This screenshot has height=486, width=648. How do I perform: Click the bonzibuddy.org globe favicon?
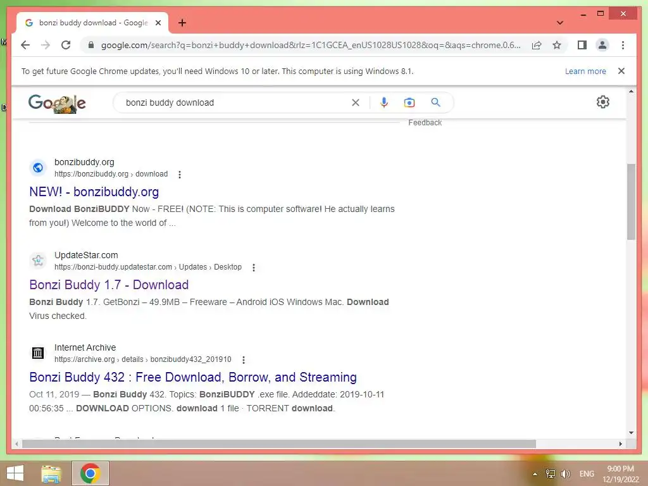(37, 168)
